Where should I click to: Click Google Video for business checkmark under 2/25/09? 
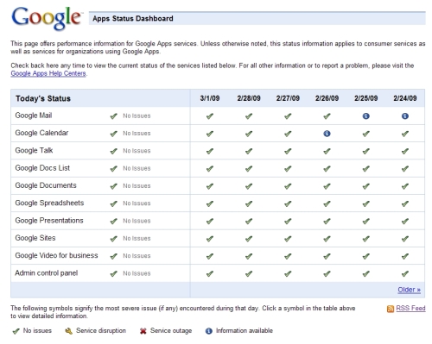[x=365, y=256]
